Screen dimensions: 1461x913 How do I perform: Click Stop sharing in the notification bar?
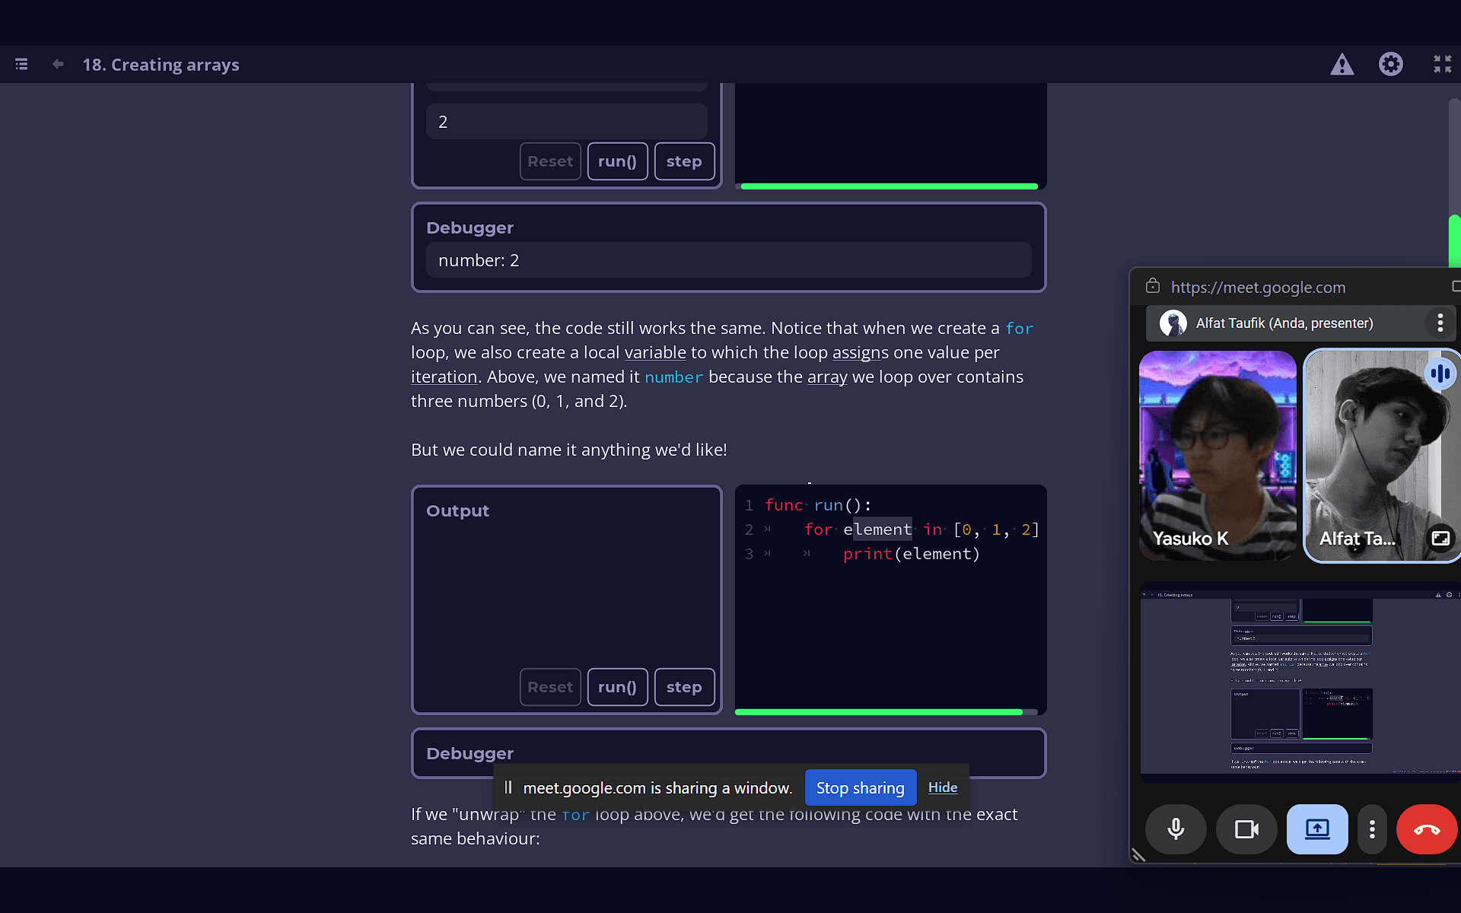[x=861, y=787]
